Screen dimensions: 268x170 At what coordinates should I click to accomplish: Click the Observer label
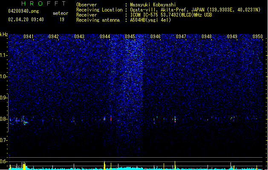click(86, 5)
